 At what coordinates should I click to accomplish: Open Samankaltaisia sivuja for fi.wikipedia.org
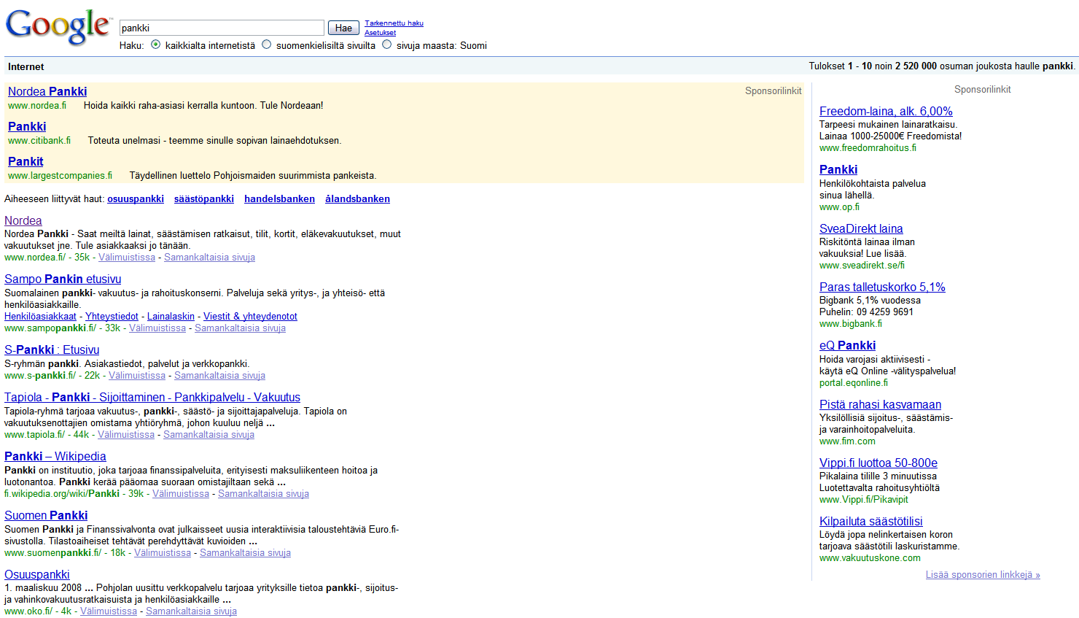pos(263,494)
